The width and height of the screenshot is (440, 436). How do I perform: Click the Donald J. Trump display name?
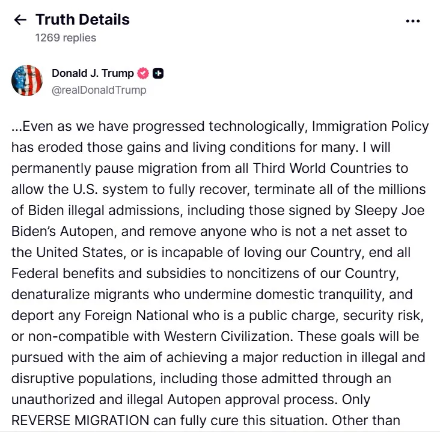93,73
